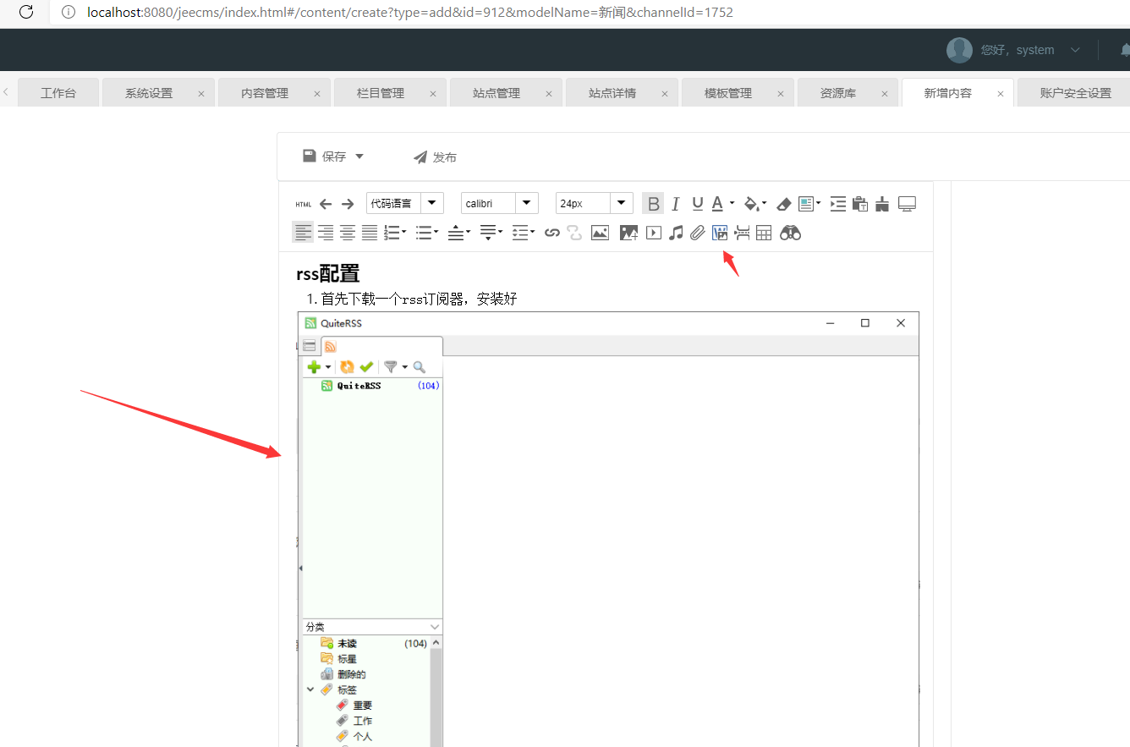This screenshot has height=747, width=1130.
Task: Insert a single image
Action: (x=600, y=233)
